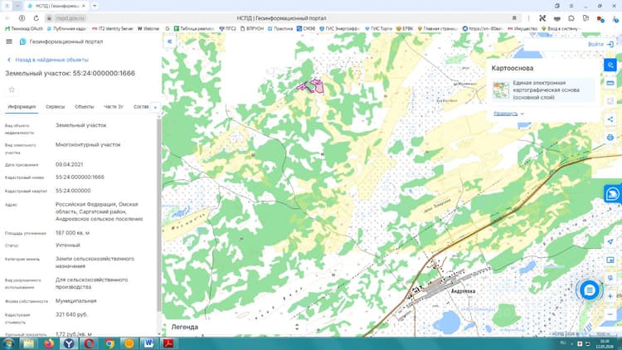Zoom out with the minus button

pos(610,314)
